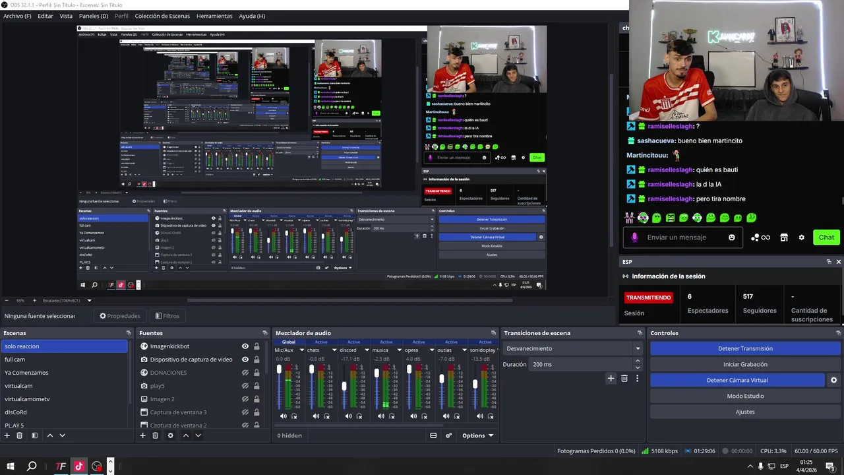Open the opera channel dropdown arrow

[431, 350]
